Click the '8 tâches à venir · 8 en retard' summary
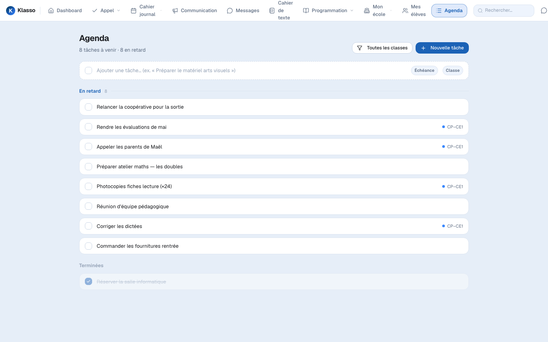 [112, 50]
